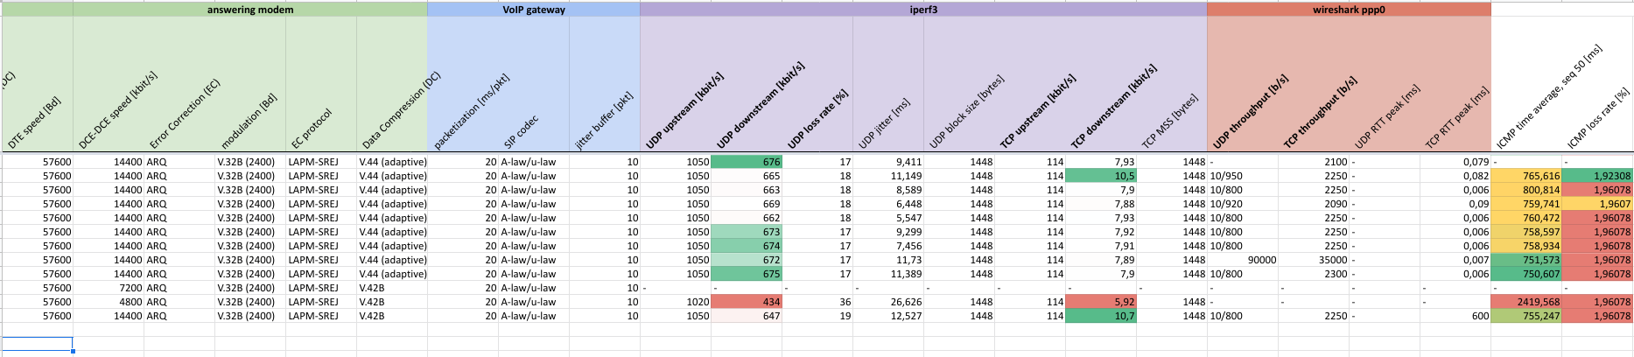Select the green ICMP loss cell 1,92308
This screenshot has width=1634, height=357.
click(1597, 176)
